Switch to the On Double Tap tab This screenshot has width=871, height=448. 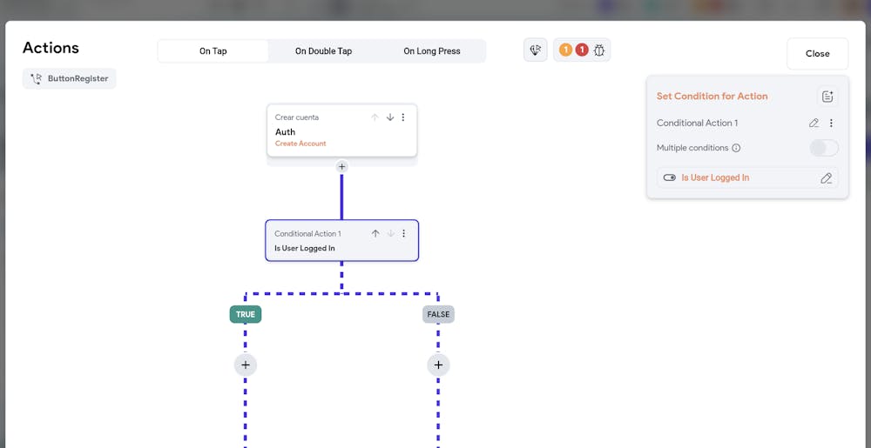tap(323, 51)
